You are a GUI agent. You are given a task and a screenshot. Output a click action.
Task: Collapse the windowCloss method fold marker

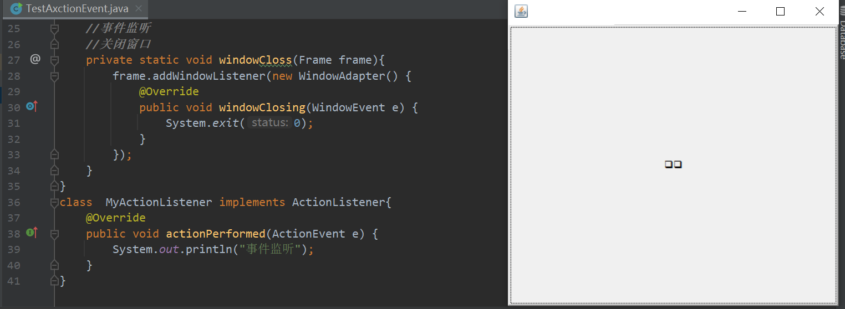click(54, 59)
